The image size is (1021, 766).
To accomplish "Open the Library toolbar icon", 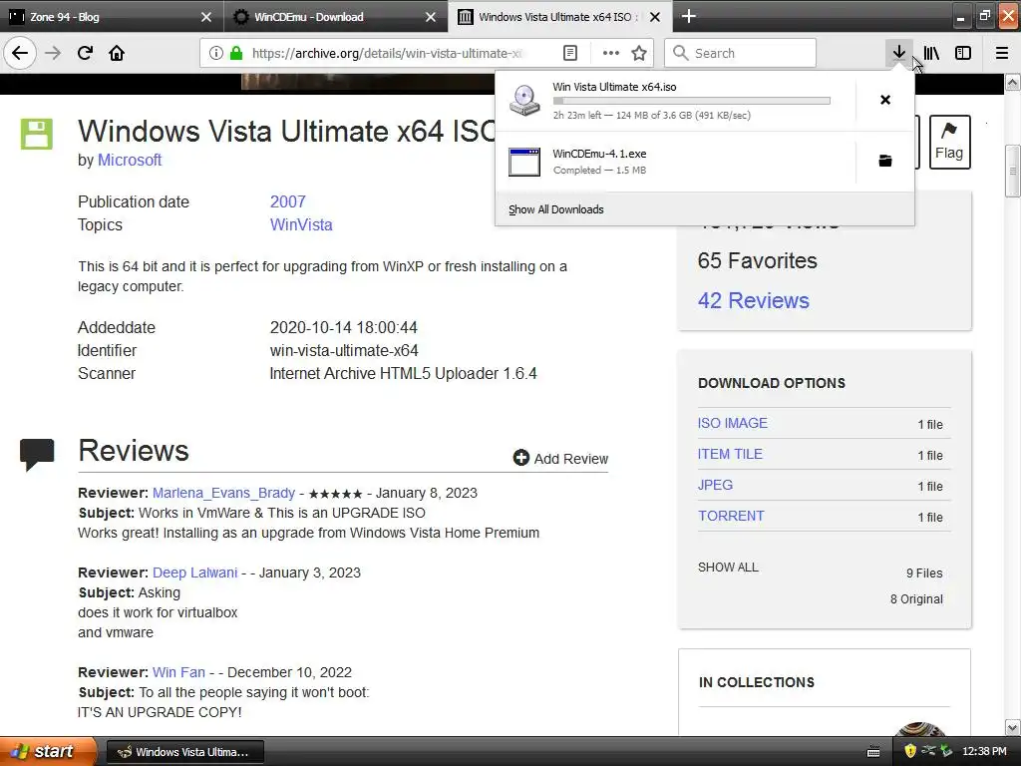I will (x=931, y=53).
